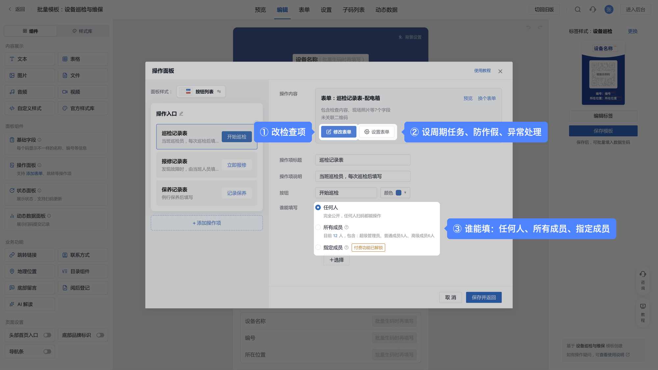This screenshot has width=658, height=370.
Task: Click the help icon next to 所有成员
Action: tap(346, 227)
